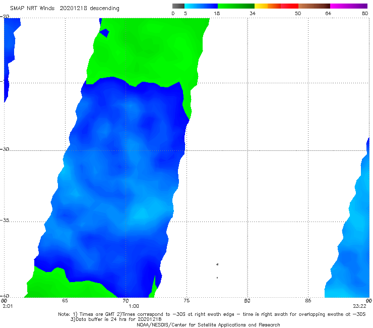Click the color bar label "0"
This screenshot has height=328, width=373.
pos(173,13)
